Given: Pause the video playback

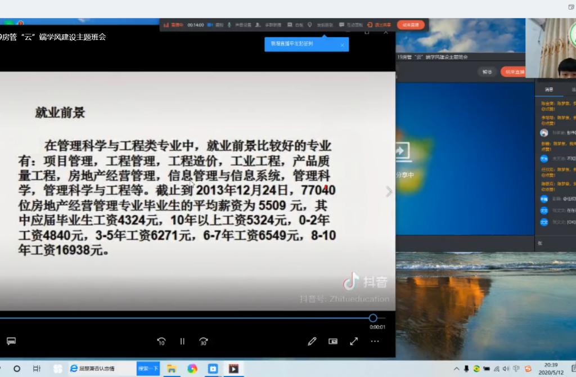Looking at the screenshot, I should pos(182,341).
